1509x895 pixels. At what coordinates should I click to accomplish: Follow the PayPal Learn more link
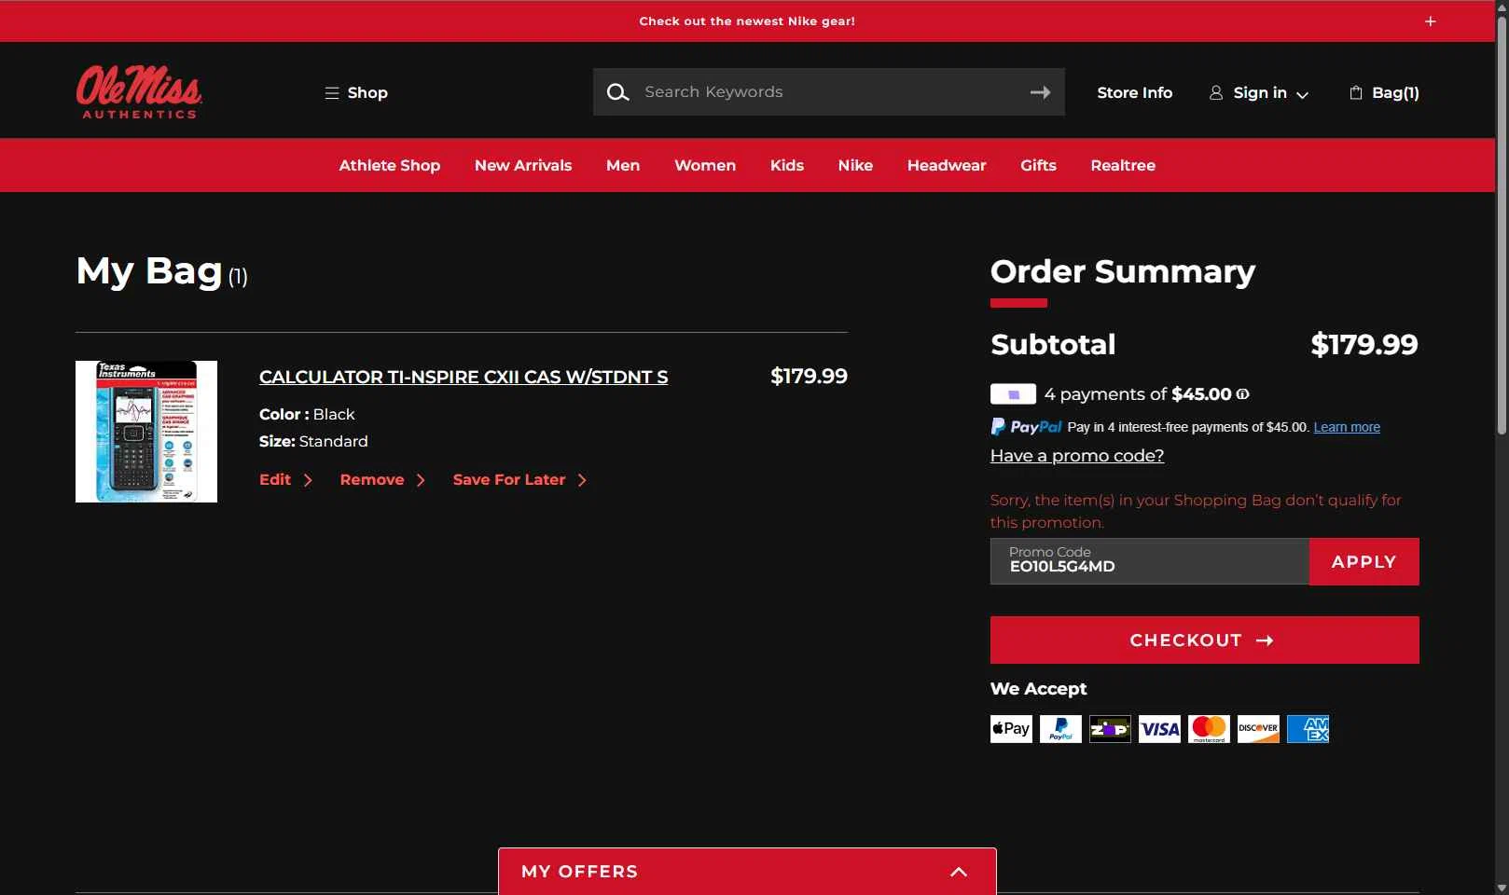click(x=1347, y=427)
